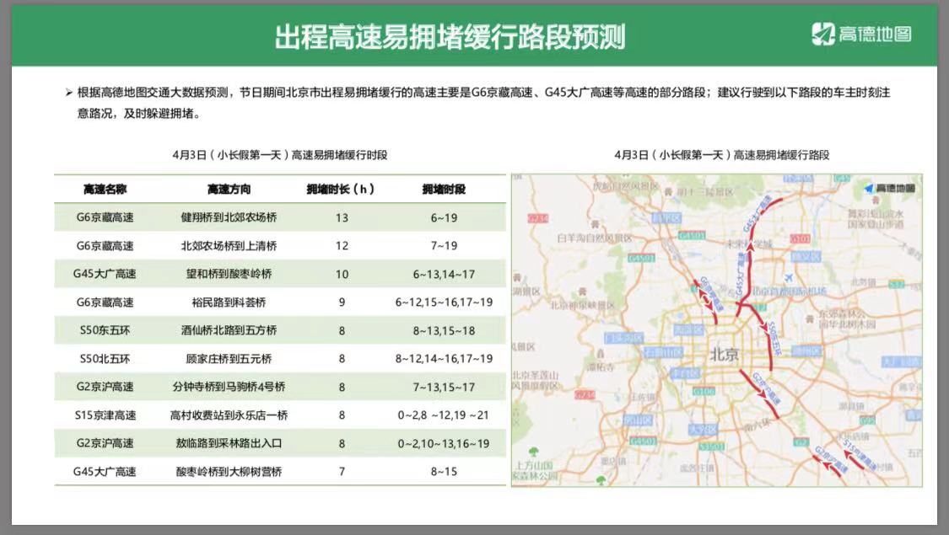The height and width of the screenshot is (535, 949).
Task: Select the airport plane icon on map
Action: (x=789, y=277)
